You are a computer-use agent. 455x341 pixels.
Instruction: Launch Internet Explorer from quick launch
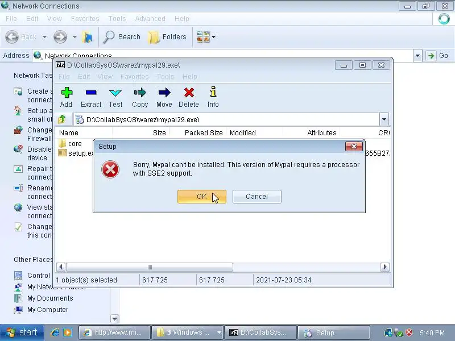click(55, 332)
